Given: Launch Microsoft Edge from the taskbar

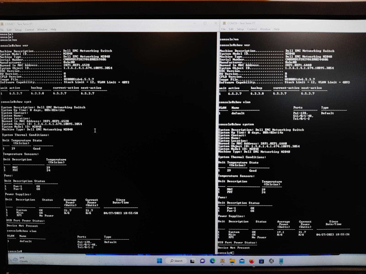Looking at the screenshot, I should pos(212,261).
